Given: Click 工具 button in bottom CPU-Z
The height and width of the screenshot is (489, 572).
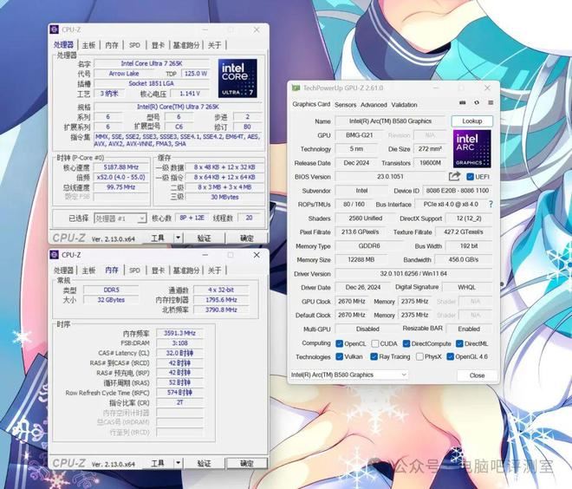Looking at the screenshot, I should 158,464.
